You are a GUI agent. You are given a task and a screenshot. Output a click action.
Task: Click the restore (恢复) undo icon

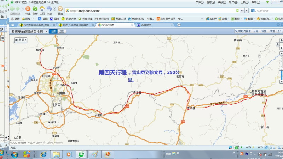pyautogui.click(x=50, y=9)
